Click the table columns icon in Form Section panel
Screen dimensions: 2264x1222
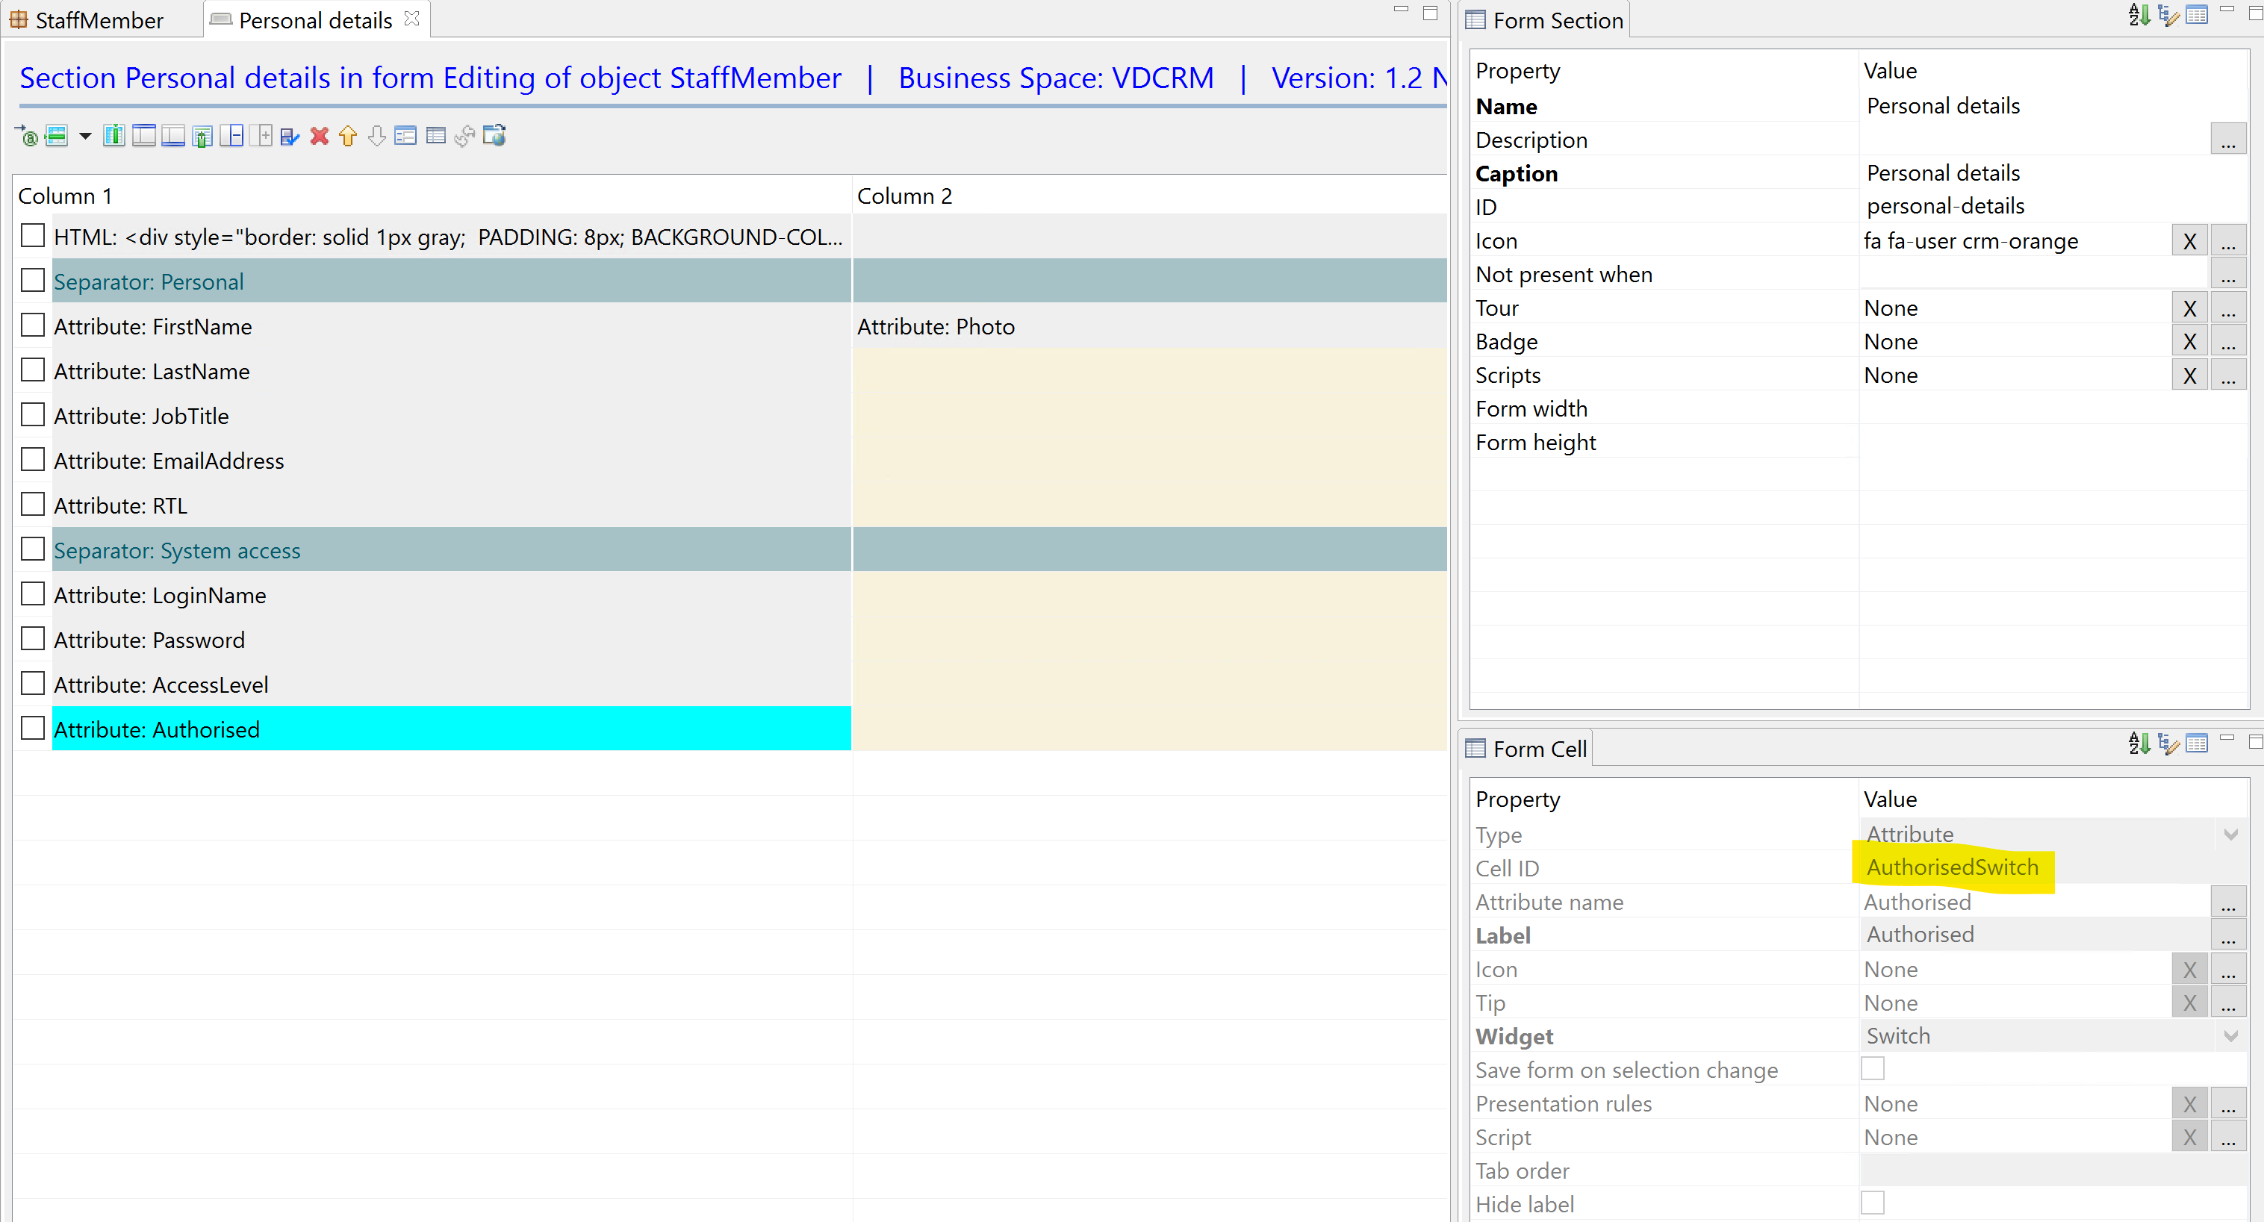(x=2196, y=15)
